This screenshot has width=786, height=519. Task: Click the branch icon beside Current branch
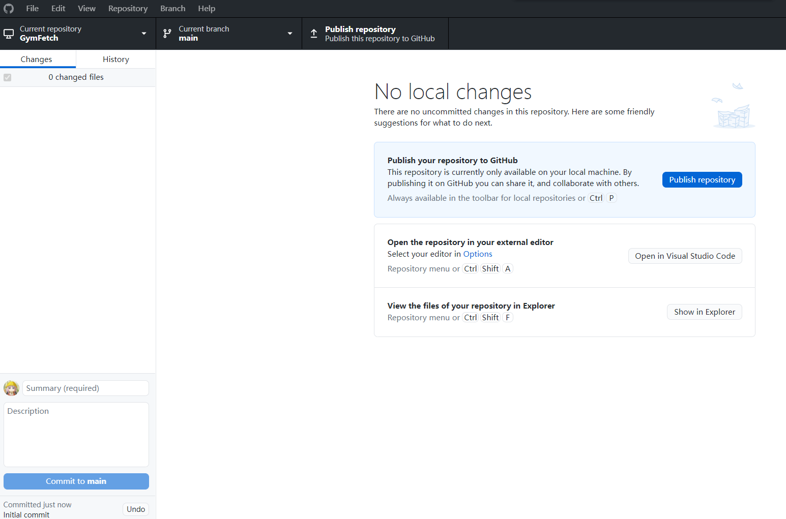pyautogui.click(x=167, y=34)
